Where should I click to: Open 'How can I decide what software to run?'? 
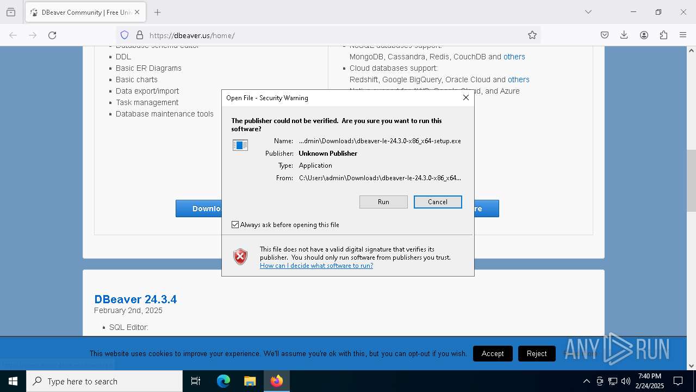(316, 266)
